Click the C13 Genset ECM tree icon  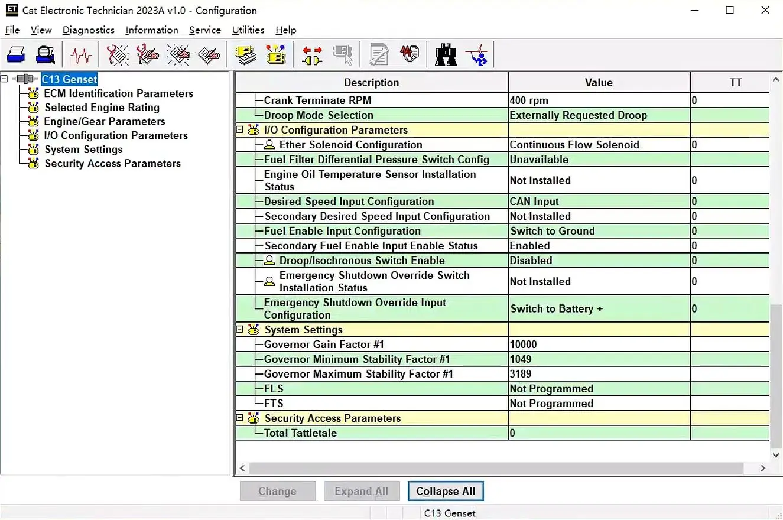click(x=25, y=79)
